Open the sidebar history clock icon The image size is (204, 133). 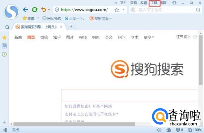[x=4, y=54]
